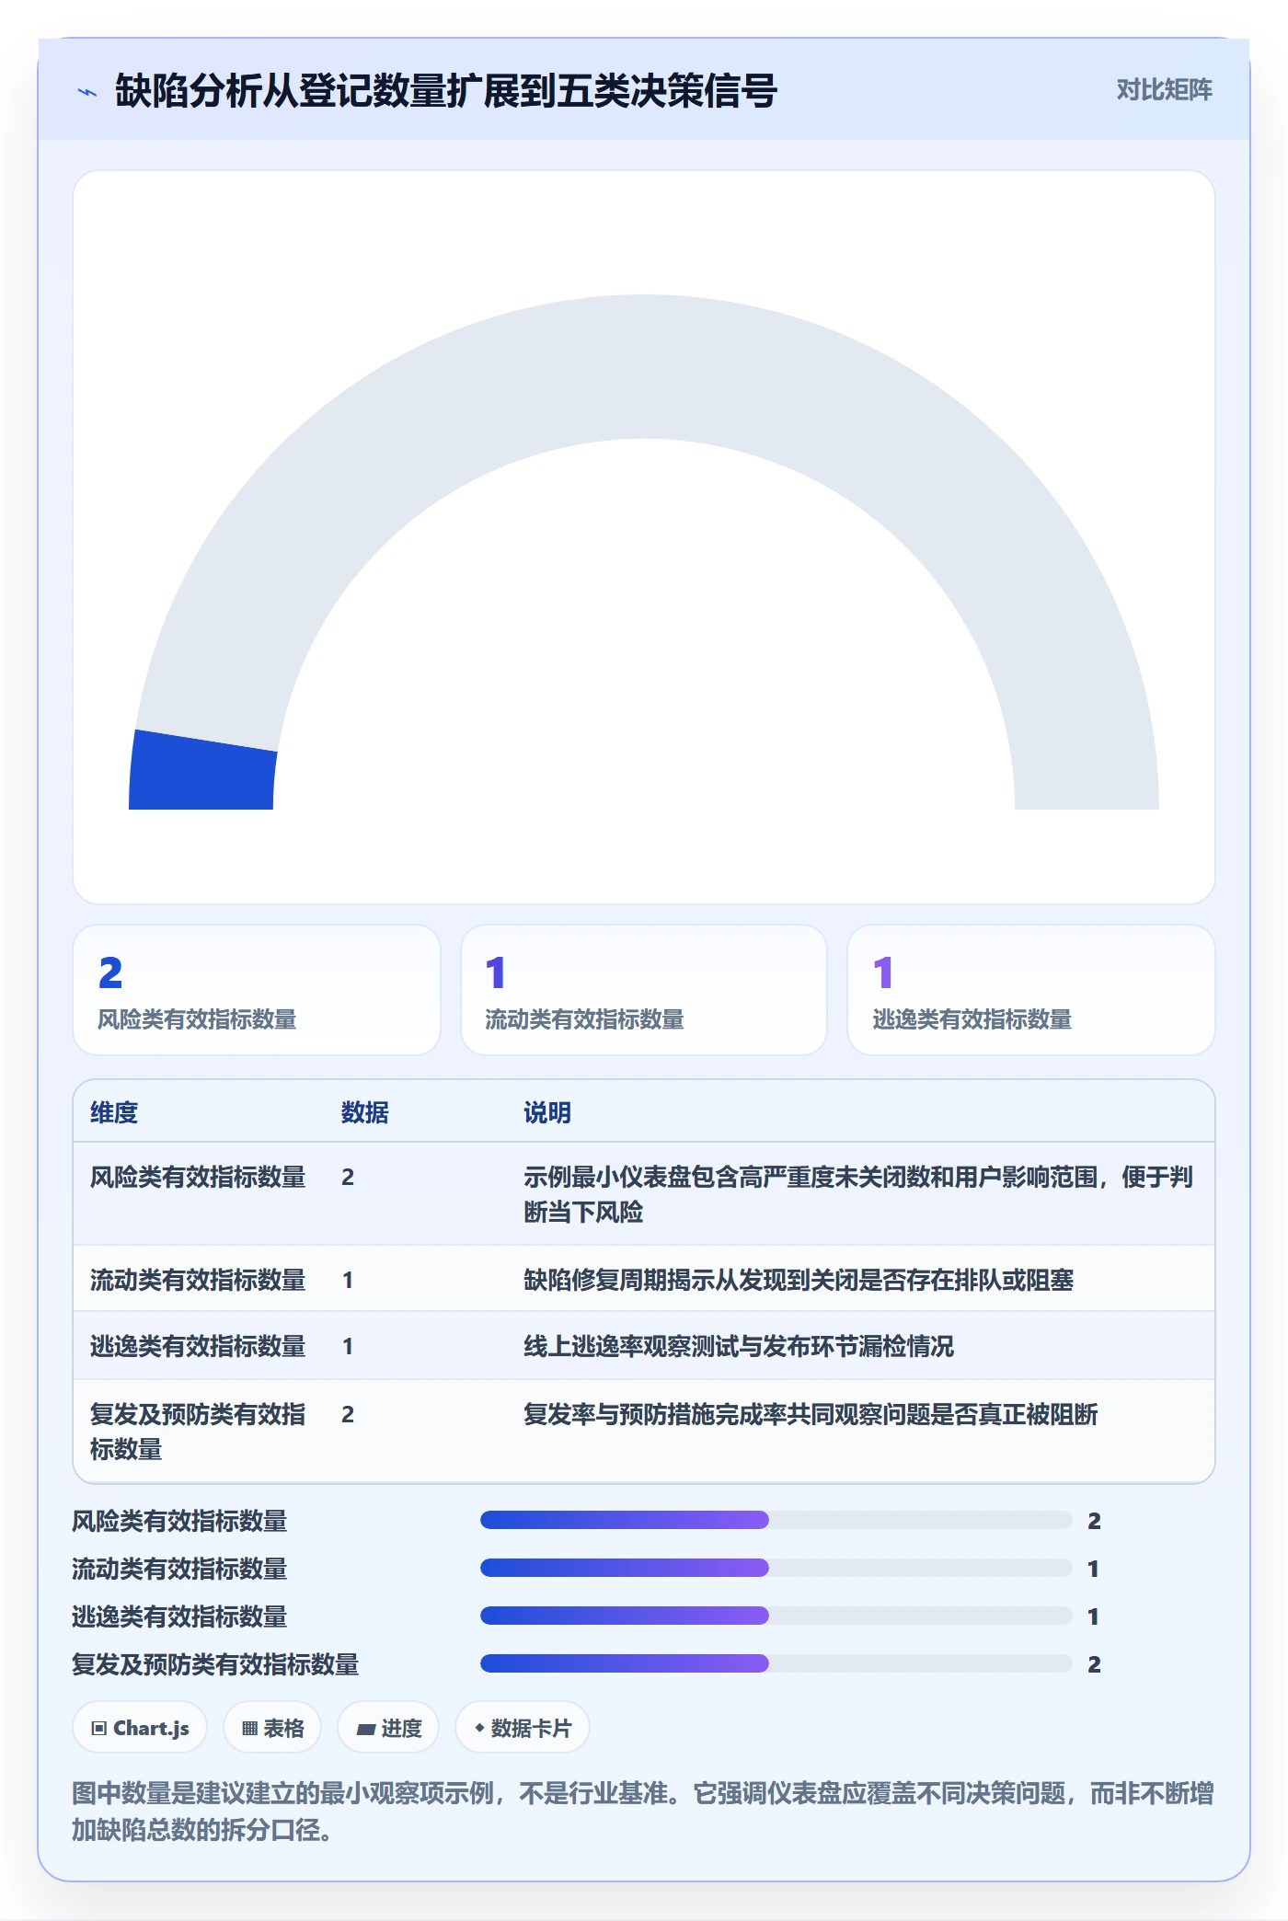The width and height of the screenshot is (1288, 1921).
Task: Click the footer note starting with 图中数量是建议建立
Action: pos(643,1811)
